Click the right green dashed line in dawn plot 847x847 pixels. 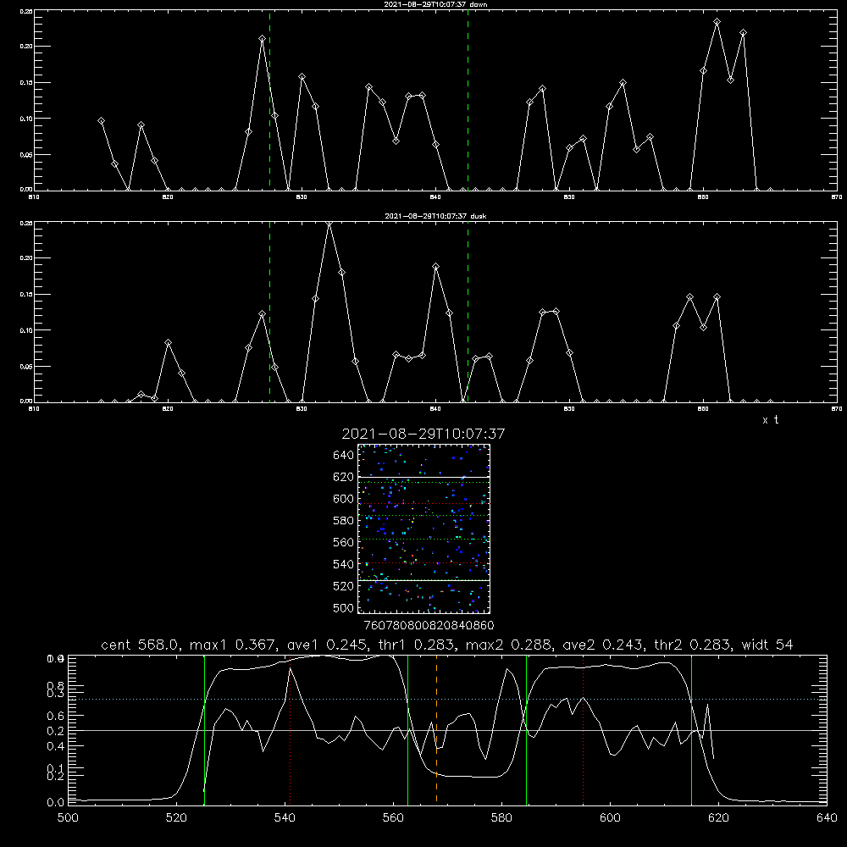[468, 100]
